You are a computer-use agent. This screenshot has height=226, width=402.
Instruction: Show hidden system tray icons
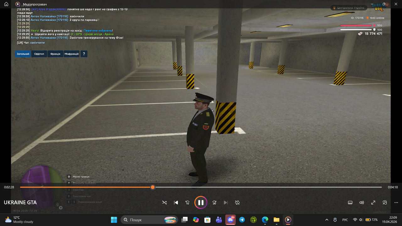point(327,220)
